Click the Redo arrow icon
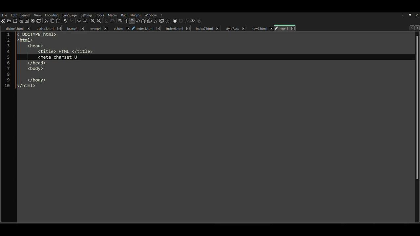 coord(72,21)
